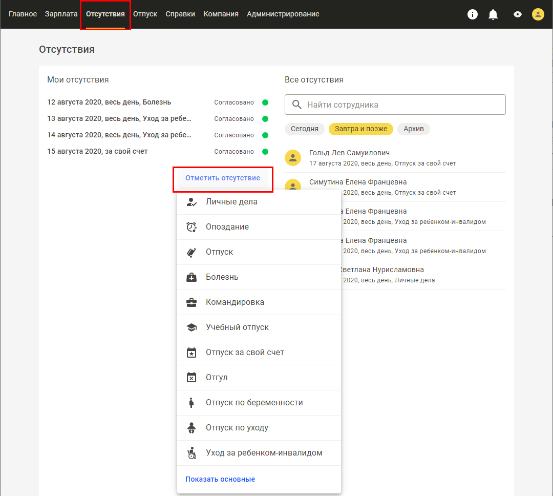Open the notifications bell
This screenshot has height=496, width=553.
493,14
